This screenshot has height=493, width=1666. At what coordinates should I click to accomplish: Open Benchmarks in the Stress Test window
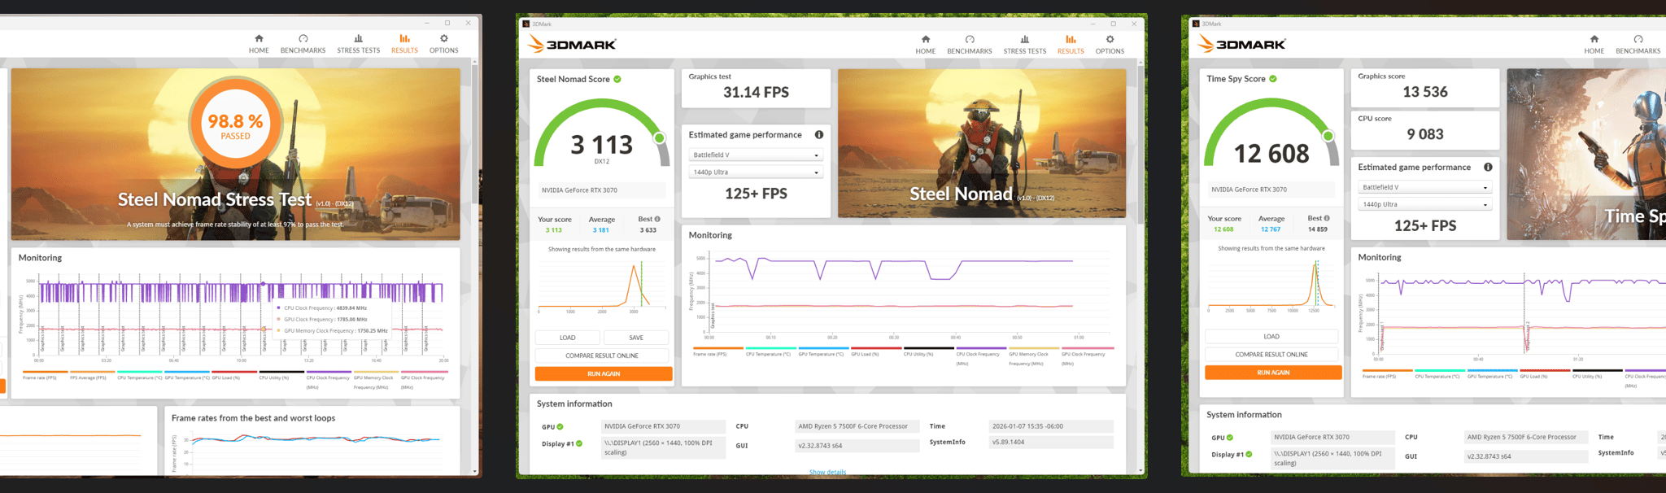tap(303, 44)
